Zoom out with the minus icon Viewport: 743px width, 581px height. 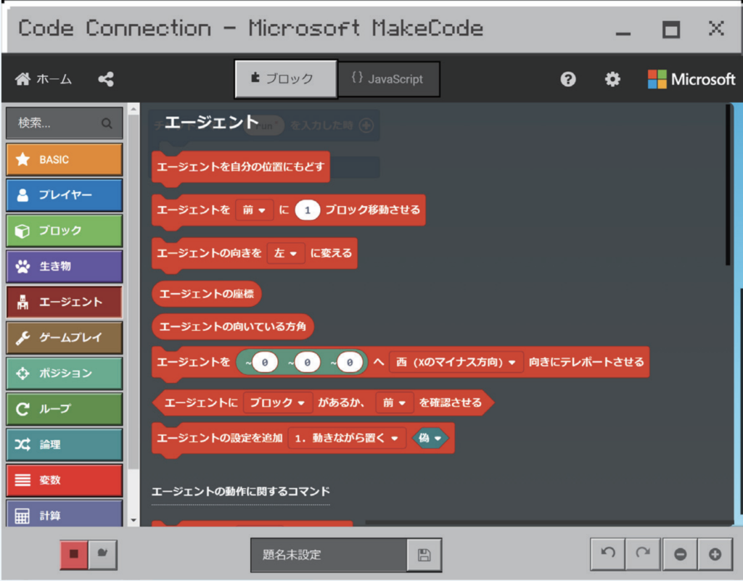tap(680, 554)
